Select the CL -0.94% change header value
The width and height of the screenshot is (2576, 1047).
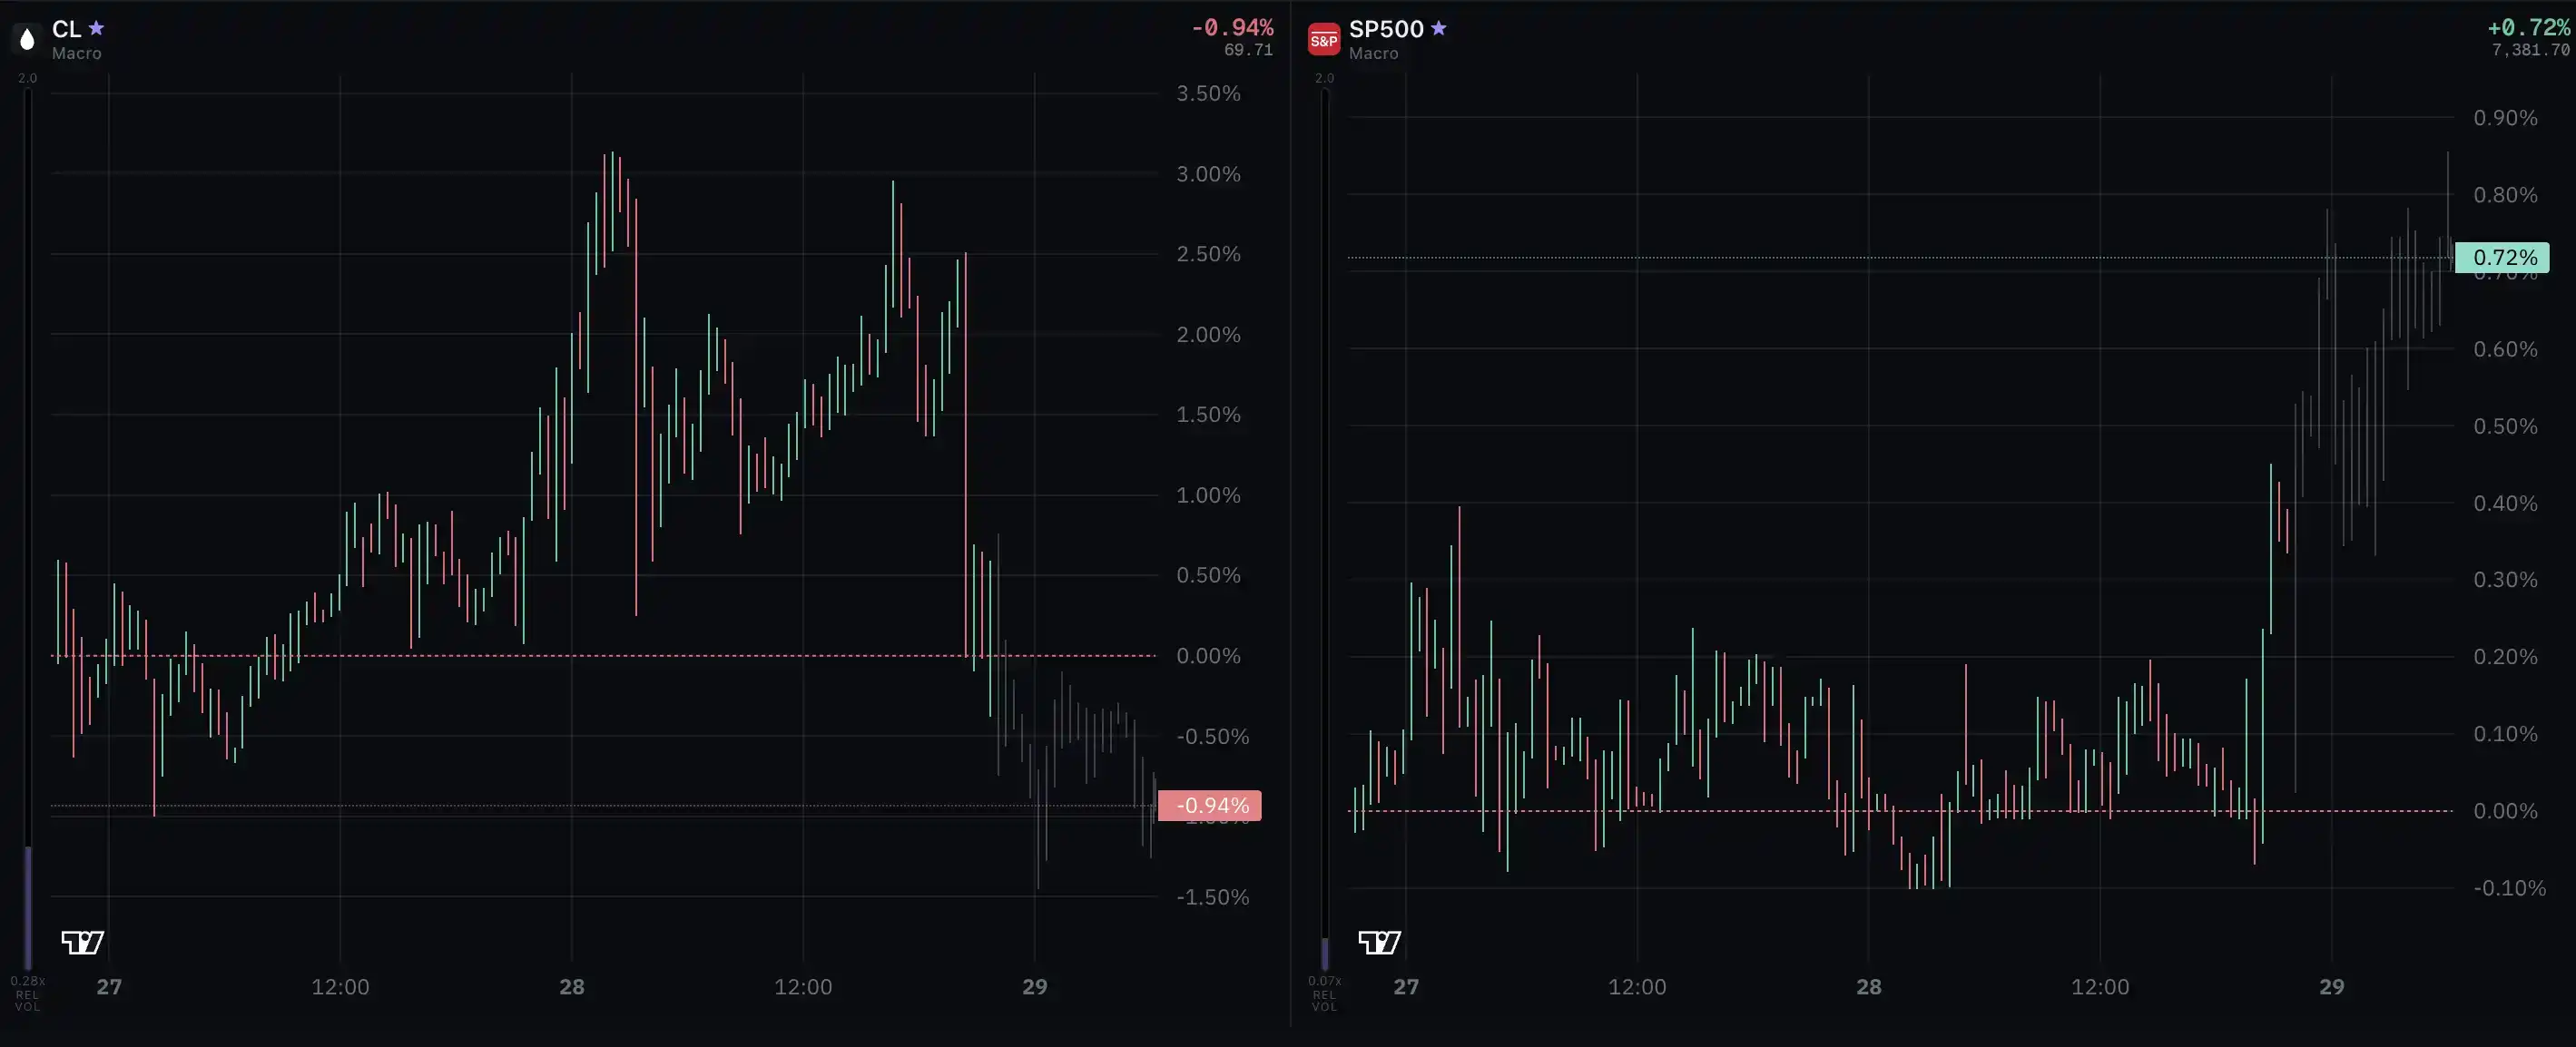(1232, 27)
